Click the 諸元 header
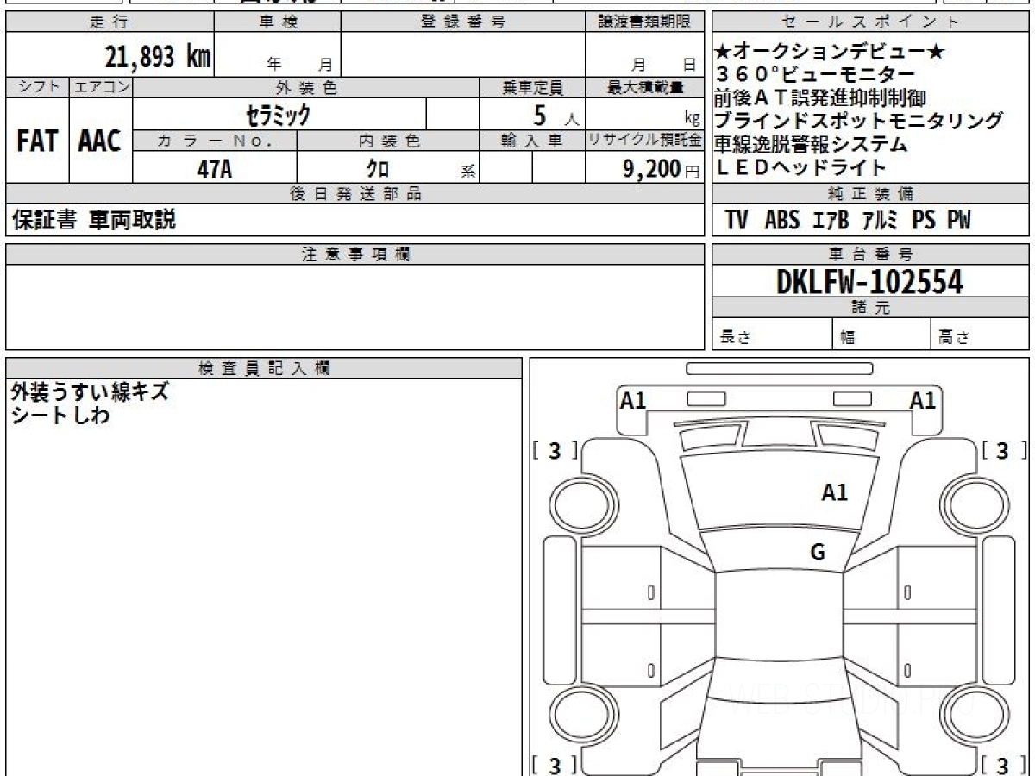Screen dimensions: 1035x776 (x=870, y=308)
